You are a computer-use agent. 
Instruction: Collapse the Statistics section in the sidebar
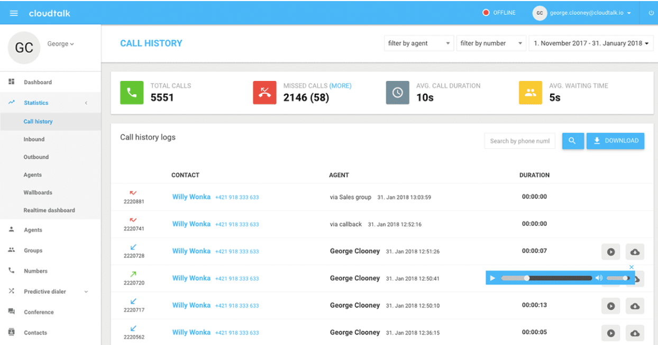pos(86,103)
